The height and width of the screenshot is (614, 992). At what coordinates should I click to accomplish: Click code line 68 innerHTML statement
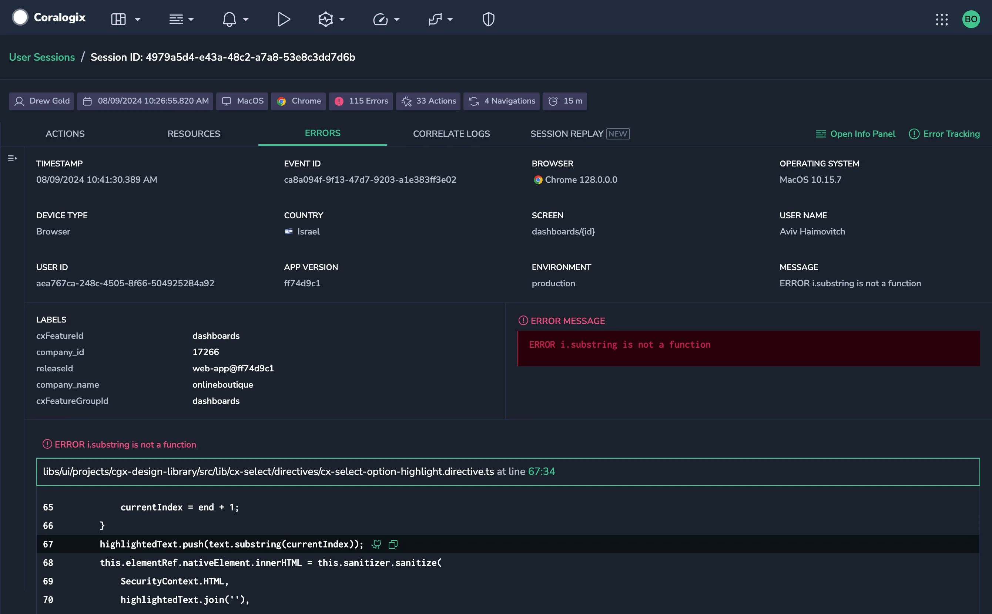[271, 563]
